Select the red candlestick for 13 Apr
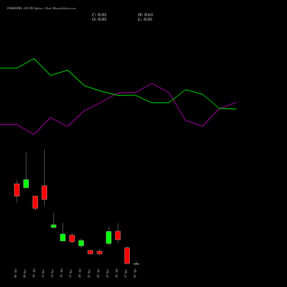This screenshot has width=287, height=287. [44, 192]
